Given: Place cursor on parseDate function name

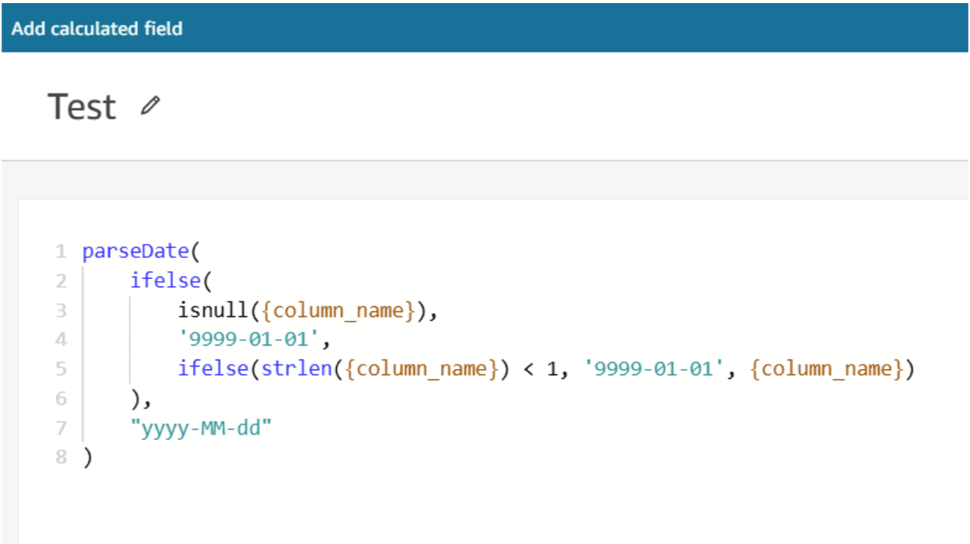Looking at the screenshot, I should pyautogui.click(x=135, y=252).
